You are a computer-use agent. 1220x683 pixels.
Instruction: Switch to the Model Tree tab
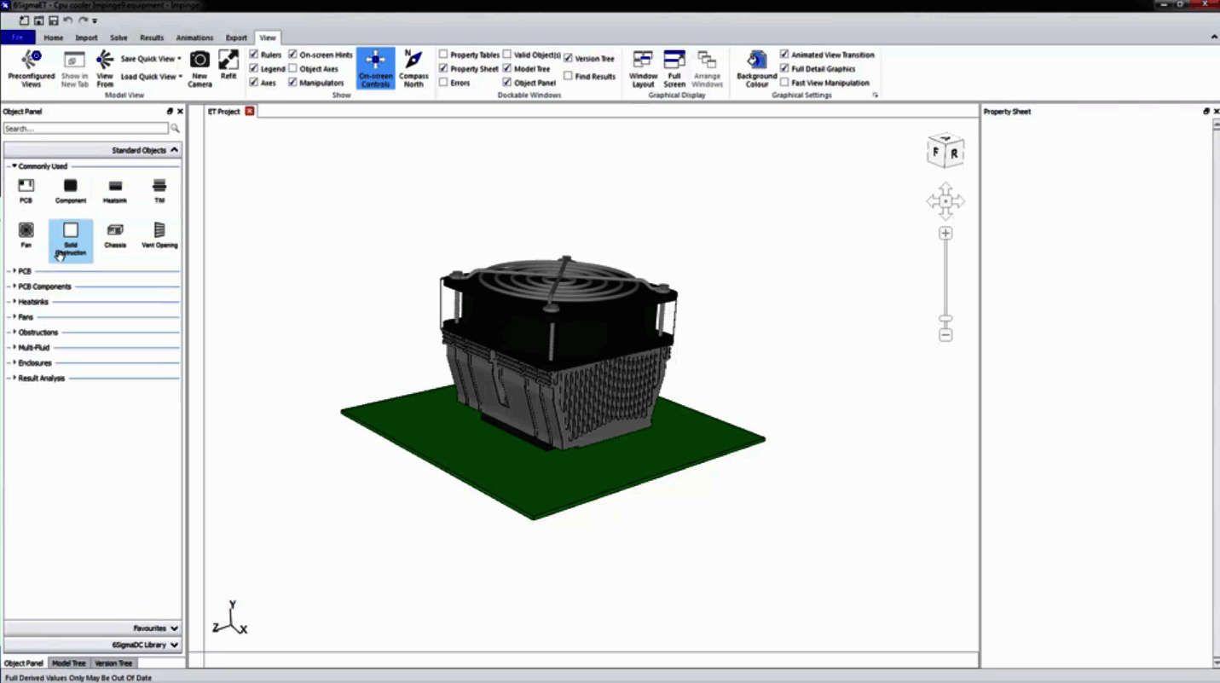coord(68,663)
